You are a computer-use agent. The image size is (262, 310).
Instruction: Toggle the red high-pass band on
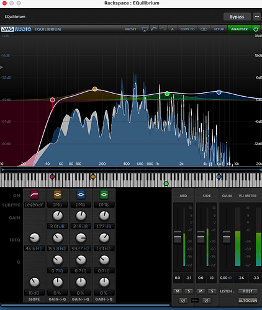(34, 195)
